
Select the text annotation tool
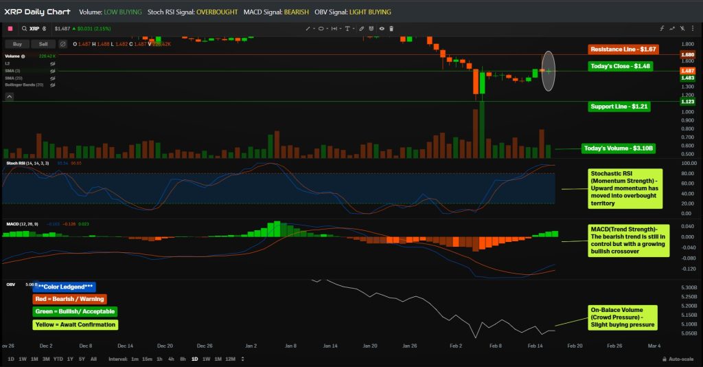click(x=347, y=28)
